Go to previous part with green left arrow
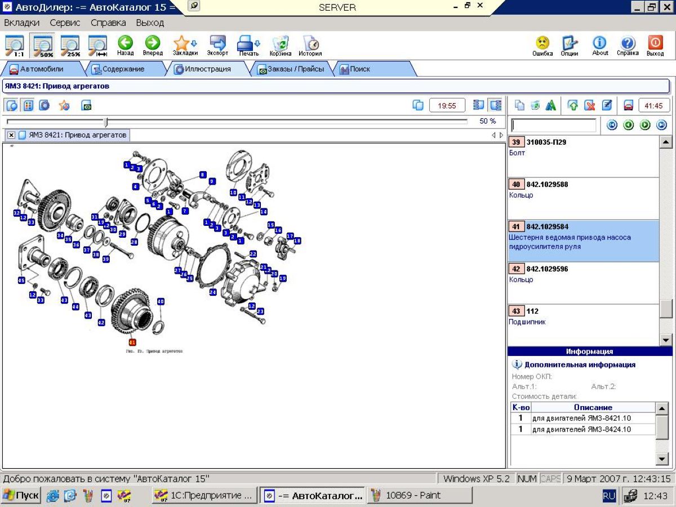Image resolution: width=676 pixels, height=507 pixels. click(x=629, y=125)
